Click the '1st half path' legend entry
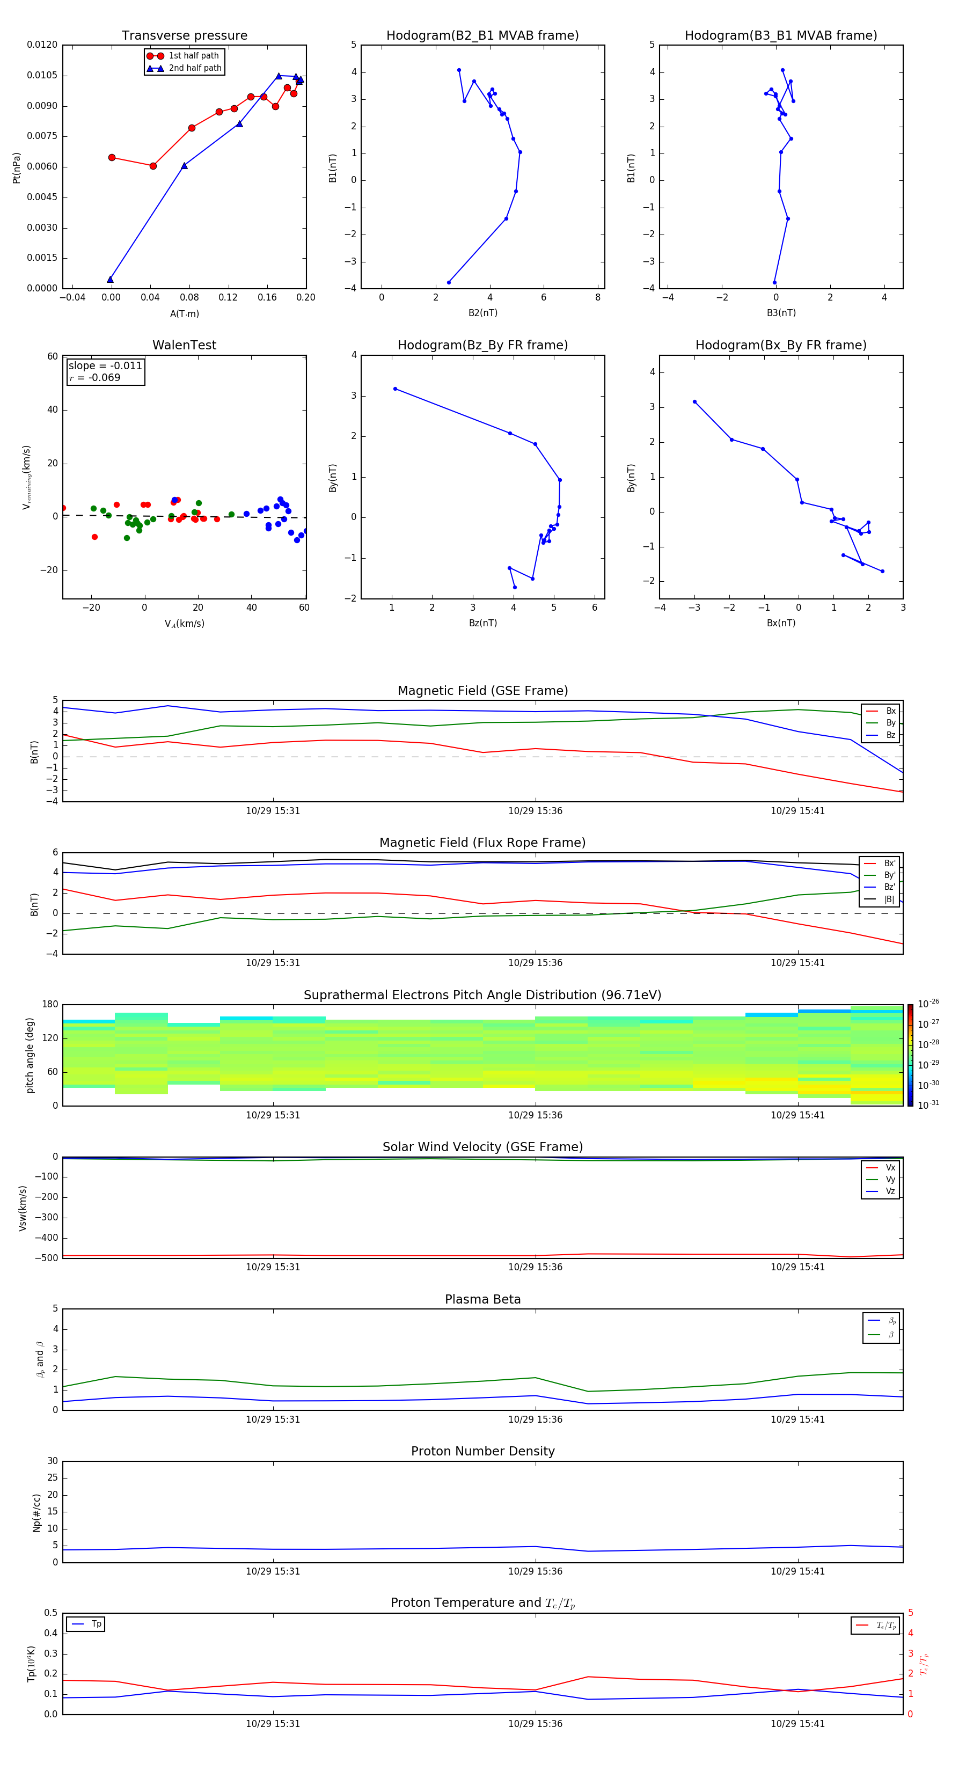966x1771 pixels. pos(183,56)
